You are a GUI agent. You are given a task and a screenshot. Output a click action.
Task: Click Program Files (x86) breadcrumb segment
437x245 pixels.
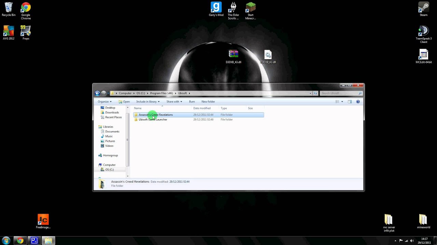click(161, 93)
